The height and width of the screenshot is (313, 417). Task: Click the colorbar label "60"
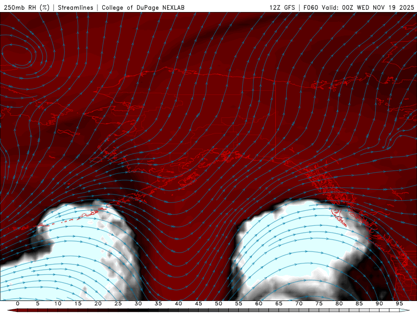(x=259, y=304)
